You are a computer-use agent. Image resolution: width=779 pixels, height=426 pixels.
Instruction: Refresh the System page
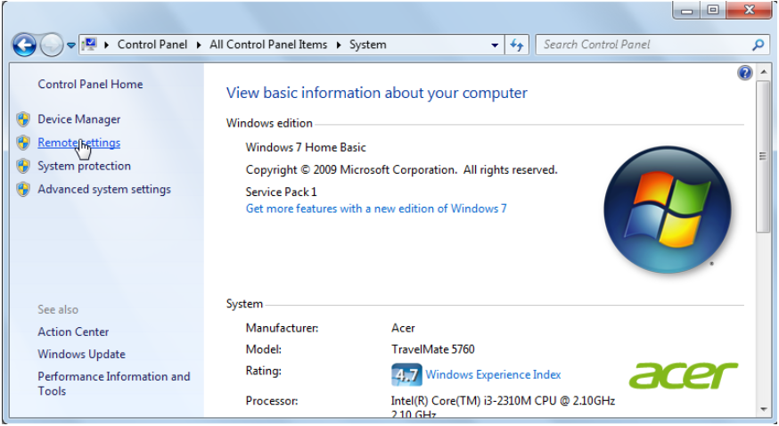pyautogui.click(x=517, y=45)
